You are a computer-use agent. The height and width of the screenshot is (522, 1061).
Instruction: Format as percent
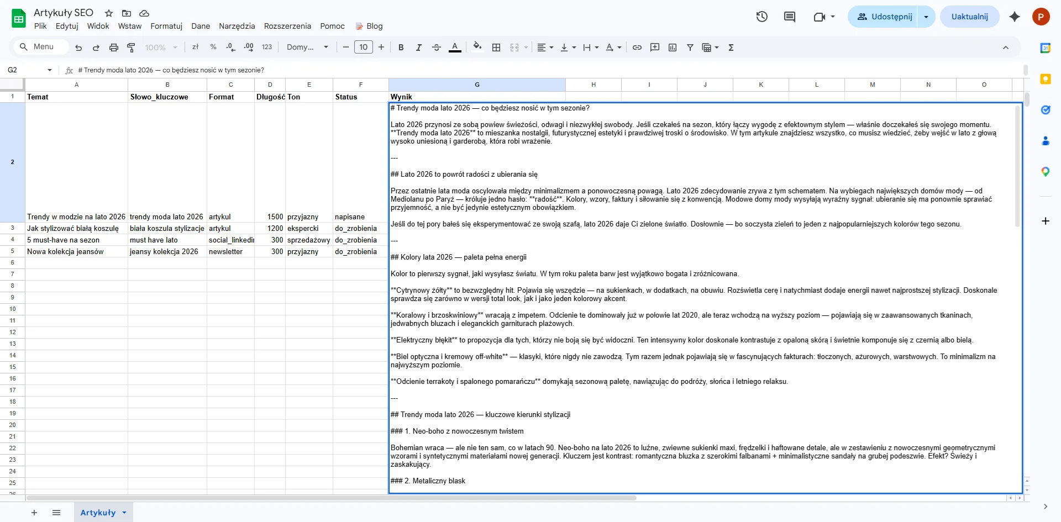213,48
